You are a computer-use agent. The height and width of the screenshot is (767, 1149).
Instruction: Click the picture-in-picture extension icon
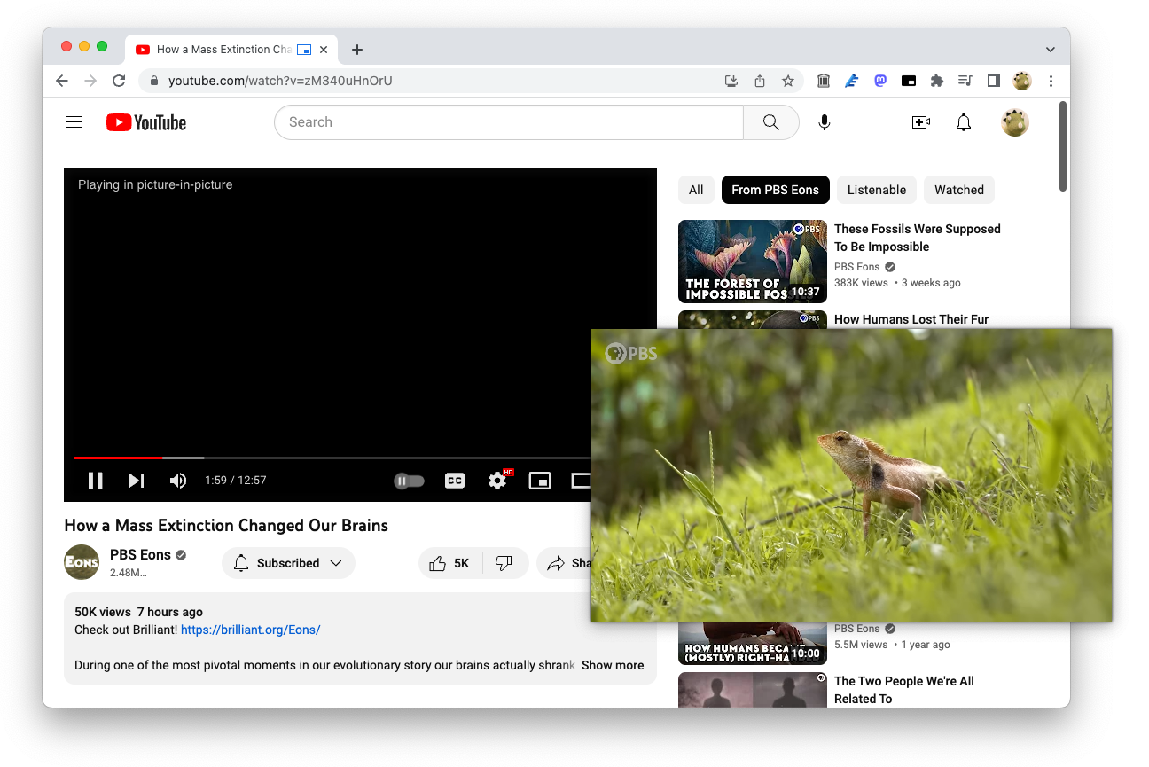[909, 81]
